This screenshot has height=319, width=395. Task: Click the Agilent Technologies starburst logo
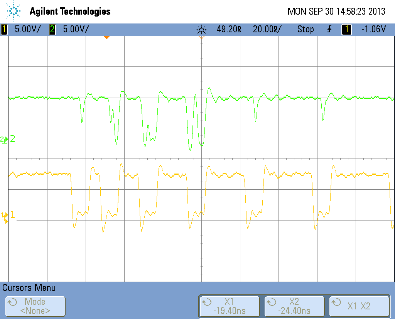coord(13,11)
